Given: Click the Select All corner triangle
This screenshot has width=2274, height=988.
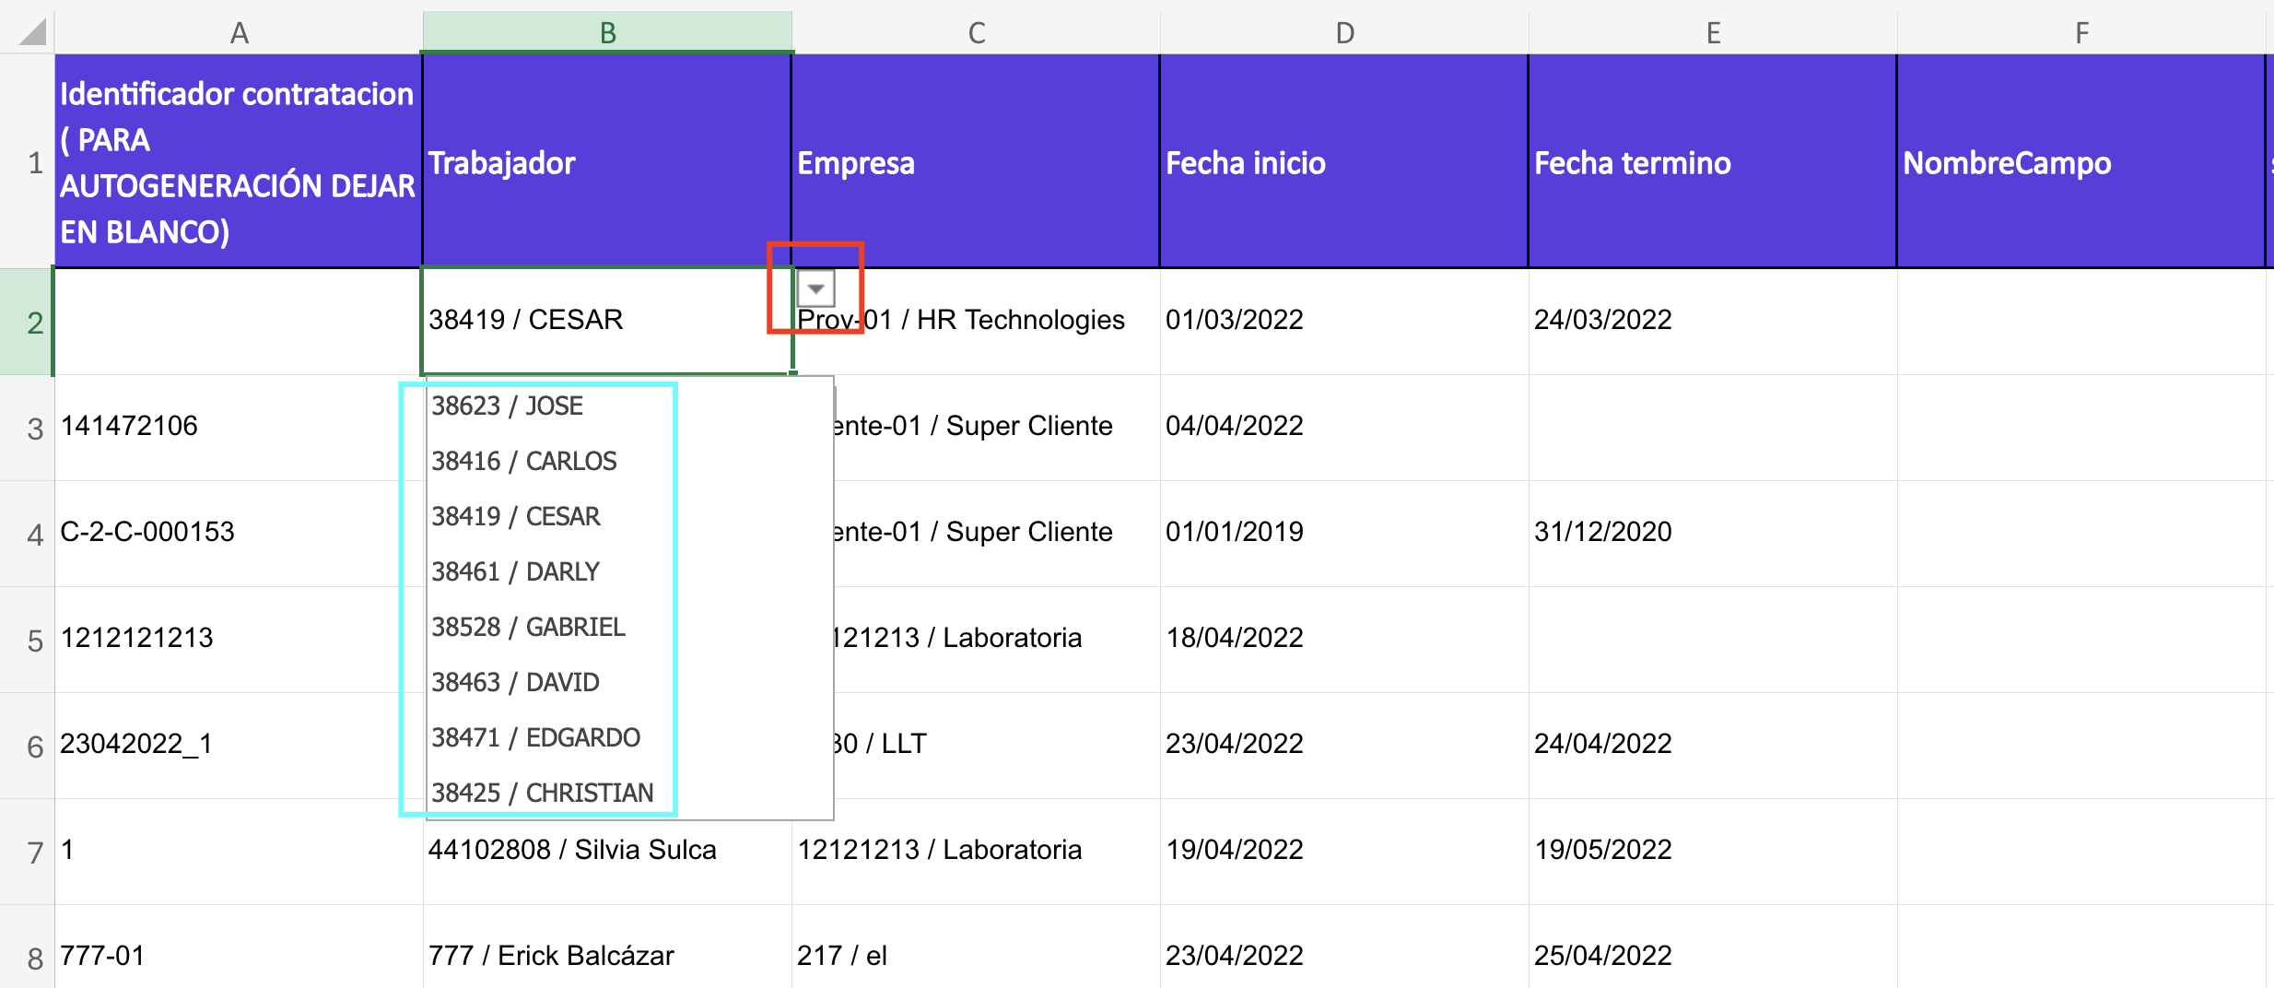Looking at the screenshot, I should point(32,32).
